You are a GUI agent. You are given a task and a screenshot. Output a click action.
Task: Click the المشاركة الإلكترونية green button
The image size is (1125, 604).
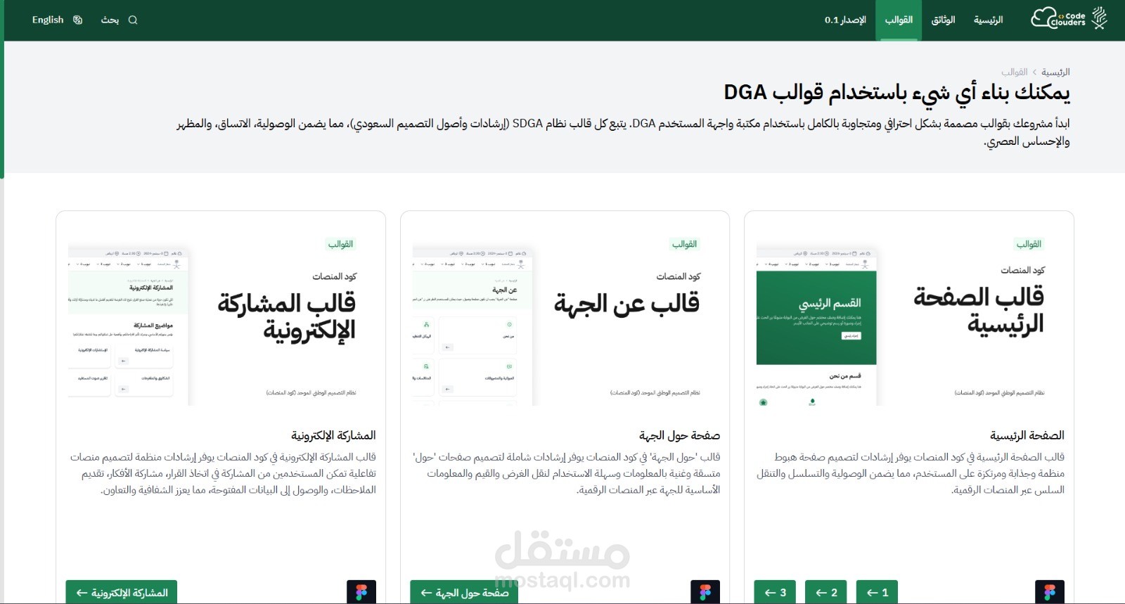[122, 592]
